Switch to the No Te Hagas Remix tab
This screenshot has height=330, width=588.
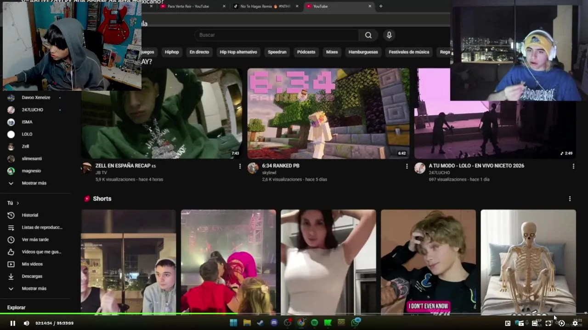click(x=266, y=6)
